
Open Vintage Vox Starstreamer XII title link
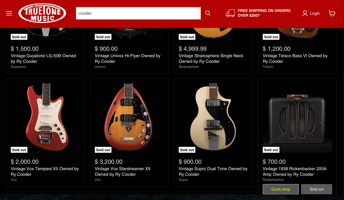click(123, 172)
